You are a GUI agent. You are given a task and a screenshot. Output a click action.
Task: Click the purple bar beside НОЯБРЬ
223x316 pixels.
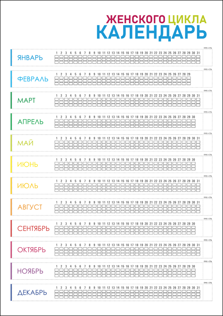[x=12, y=271]
